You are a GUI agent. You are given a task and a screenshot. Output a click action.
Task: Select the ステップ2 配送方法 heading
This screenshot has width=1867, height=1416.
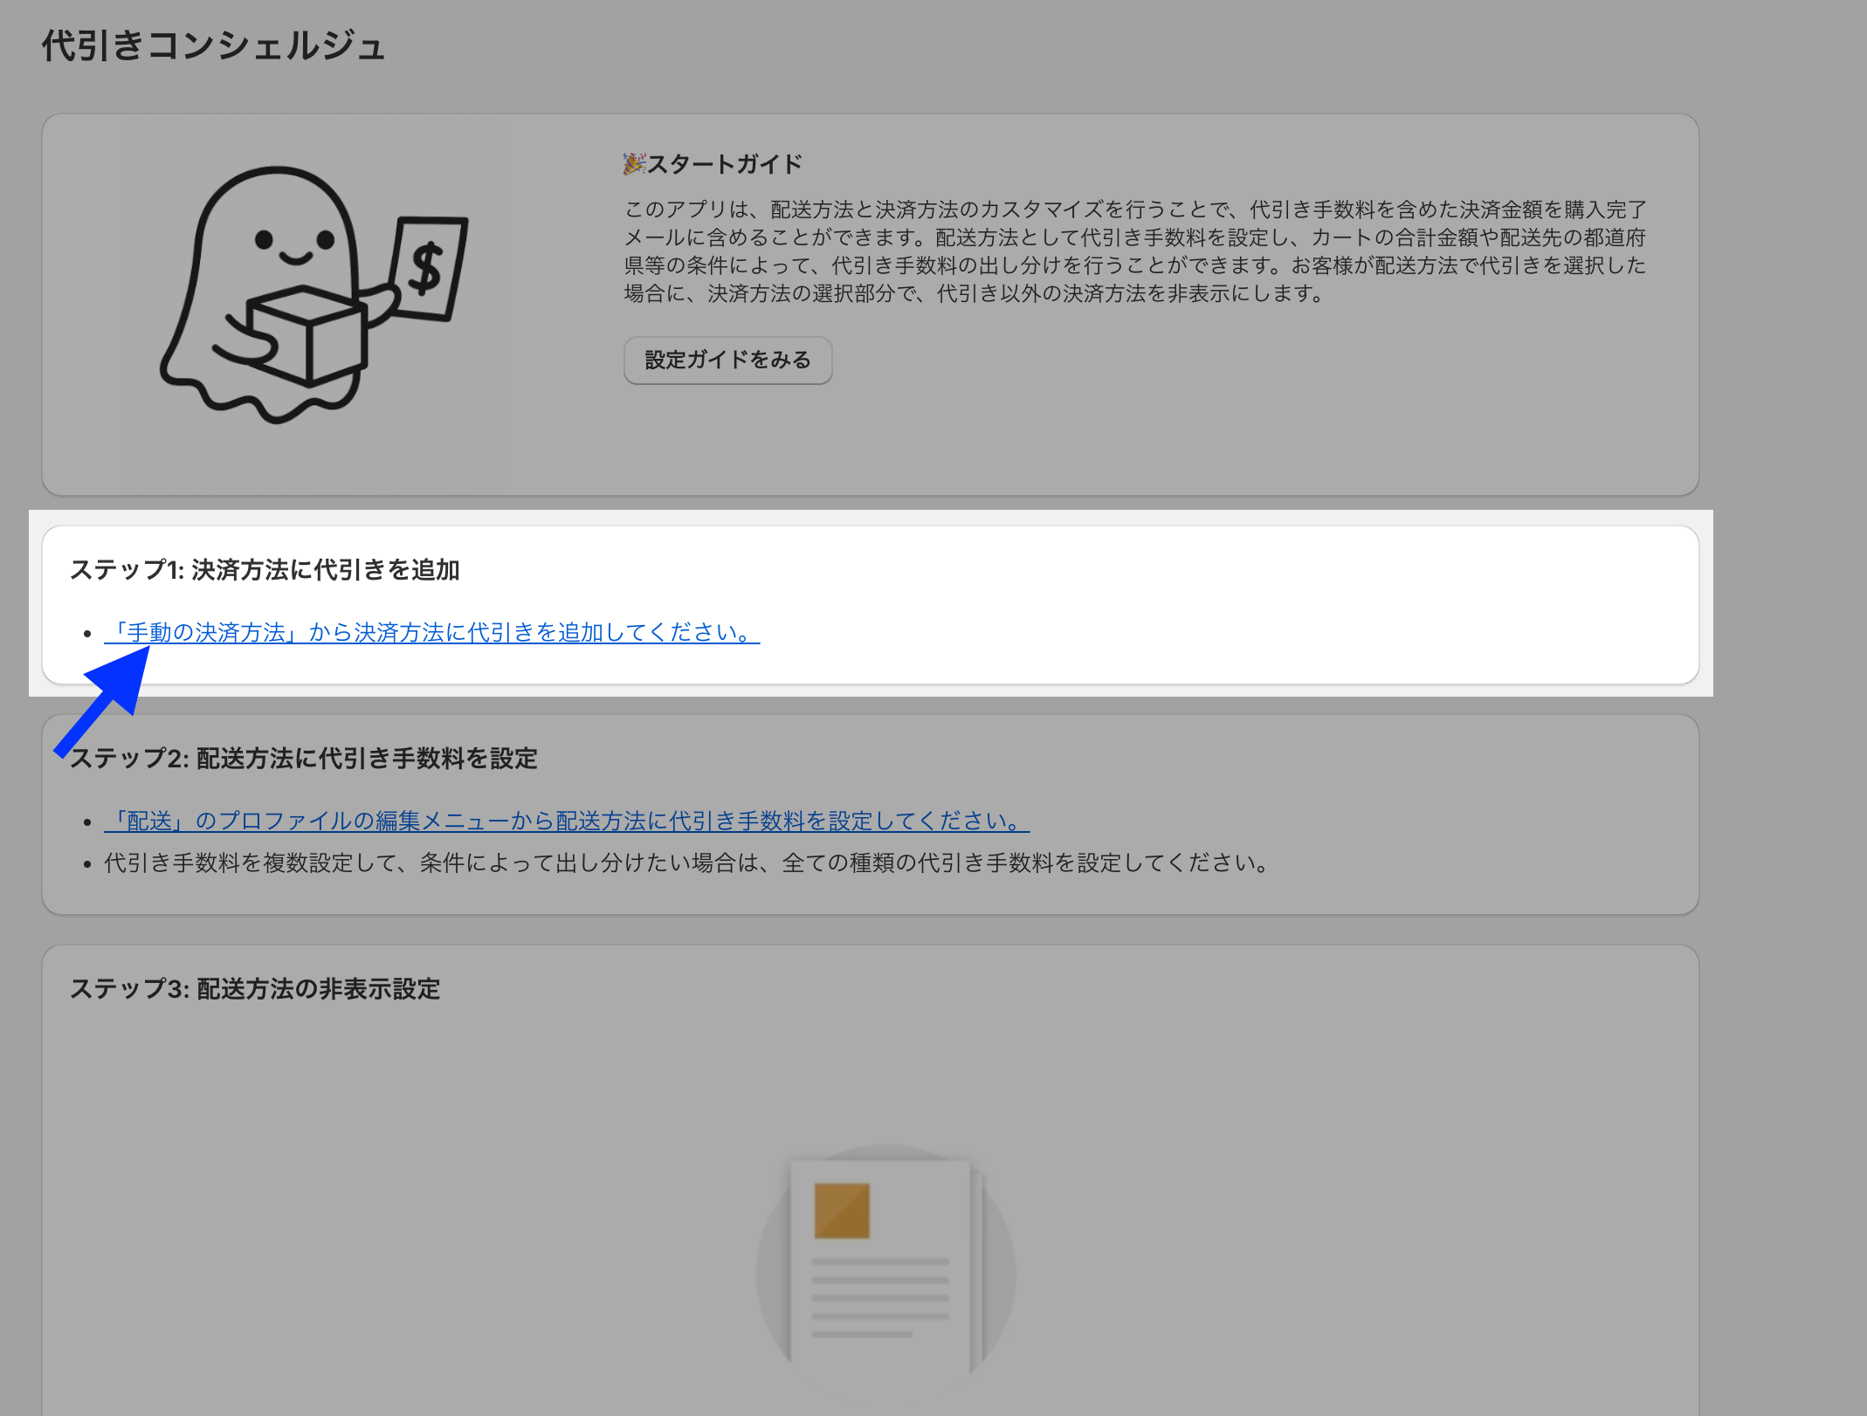pos(303,758)
